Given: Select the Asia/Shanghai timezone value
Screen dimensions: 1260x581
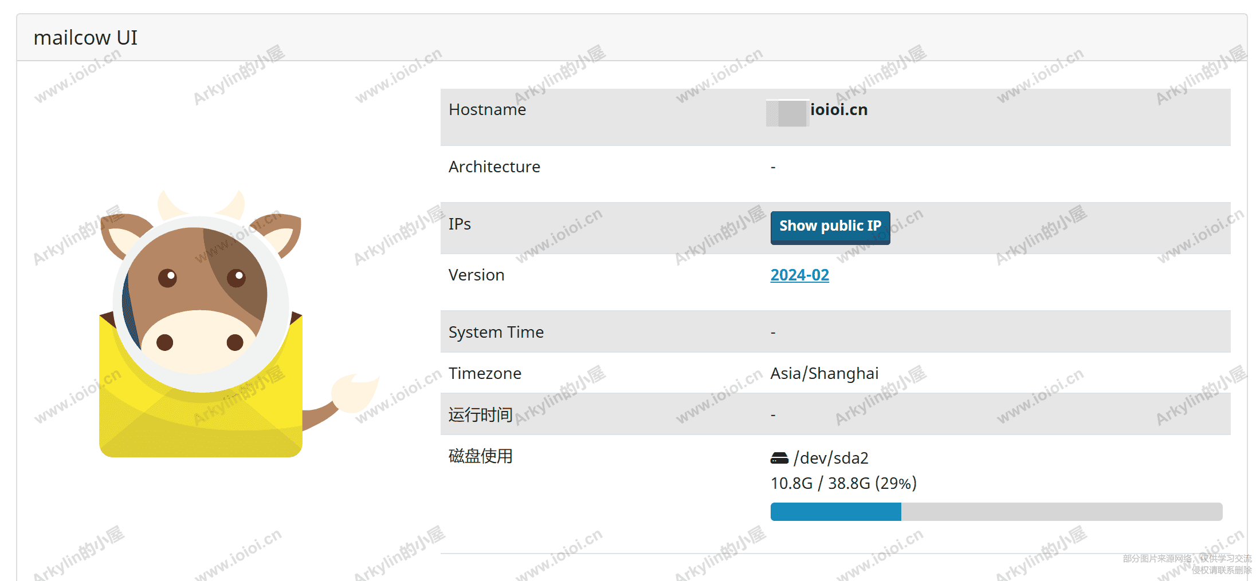Looking at the screenshot, I should [825, 374].
